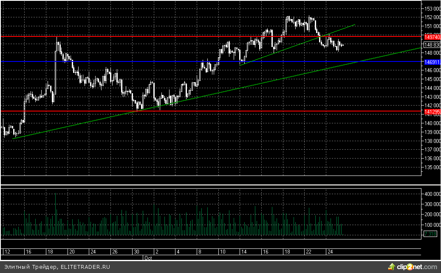Click the 400 000 volume axis label

tap(433, 194)
